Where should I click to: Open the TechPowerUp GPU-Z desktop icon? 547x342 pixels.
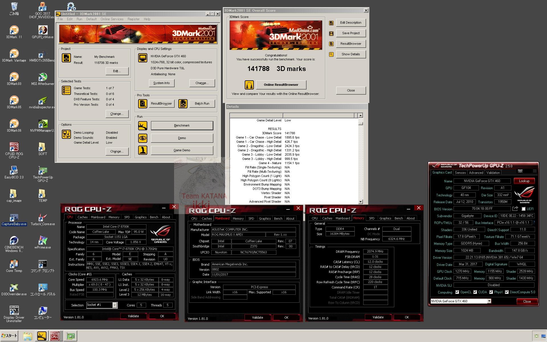(x=43, y=174)
